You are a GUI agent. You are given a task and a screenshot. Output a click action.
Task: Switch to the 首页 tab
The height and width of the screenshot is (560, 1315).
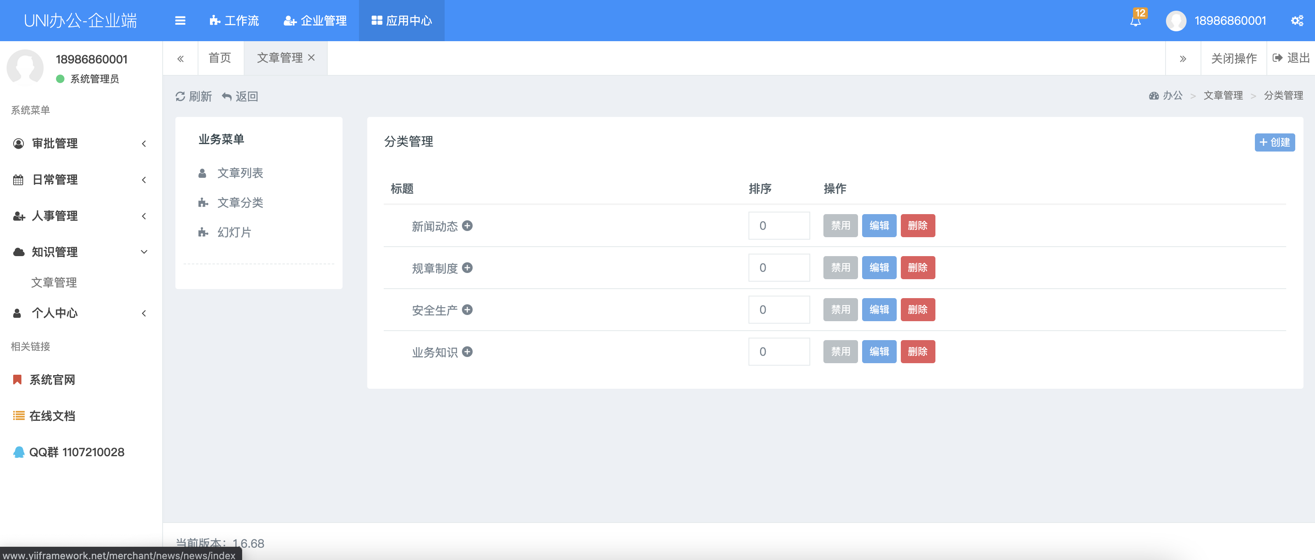point(219,58)
